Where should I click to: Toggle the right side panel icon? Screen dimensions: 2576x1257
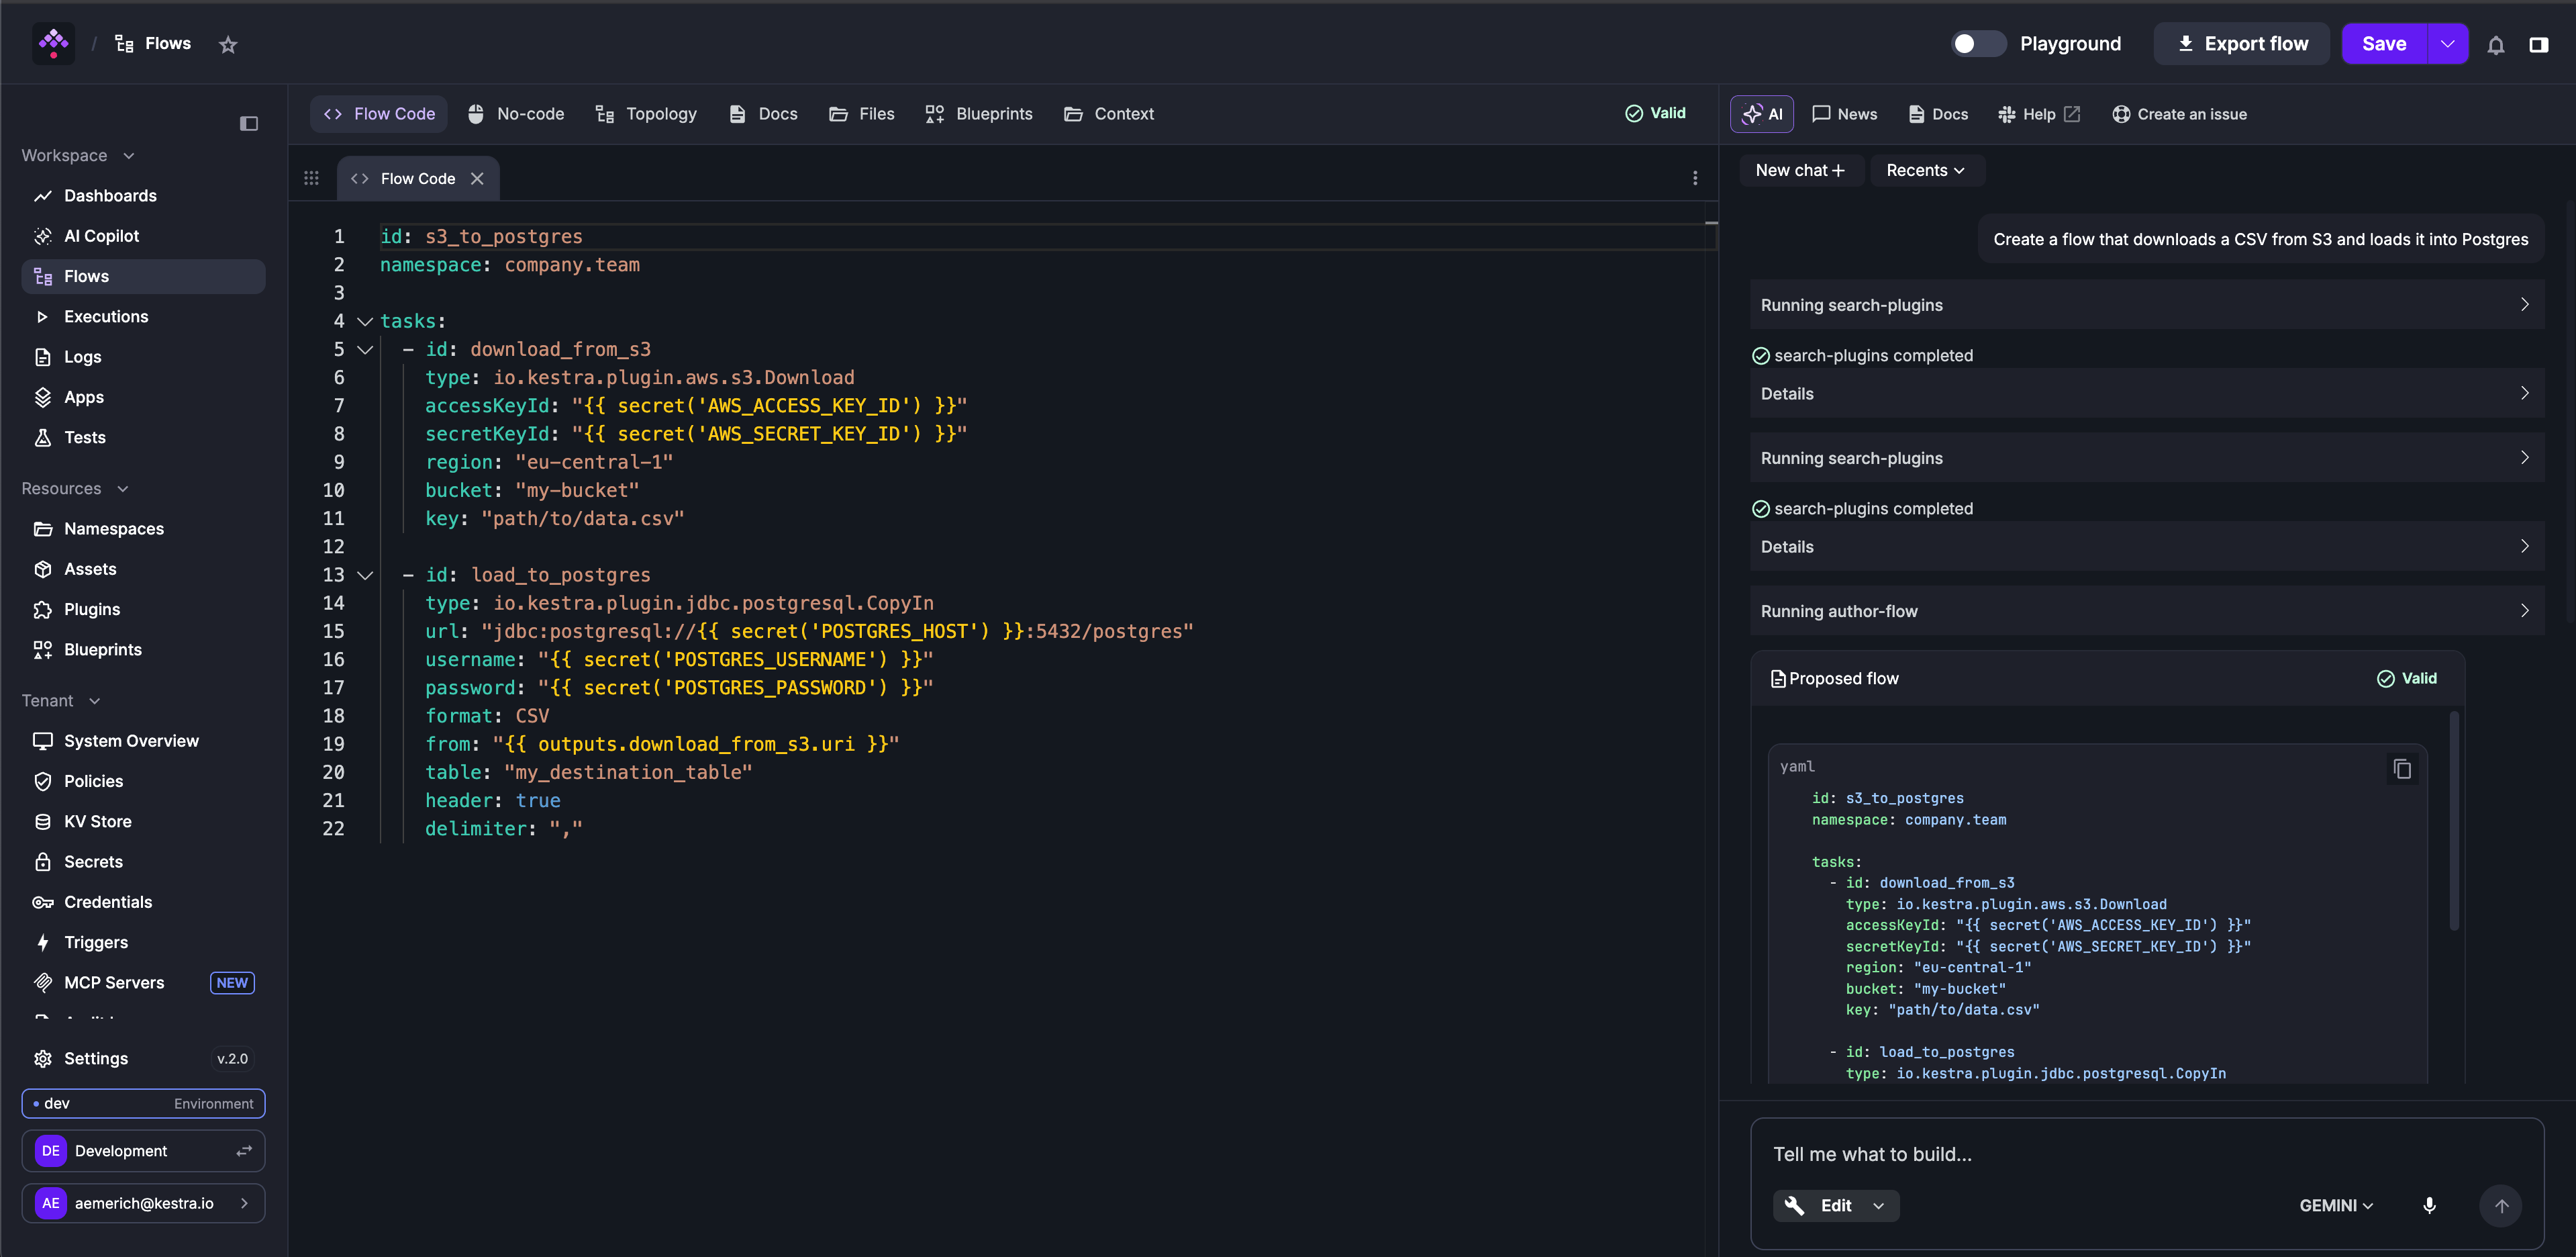2538,44
